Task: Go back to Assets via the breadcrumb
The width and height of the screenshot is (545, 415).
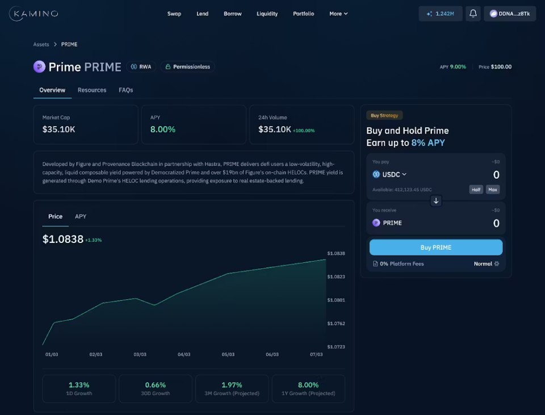Action: (x=41, y=44)
